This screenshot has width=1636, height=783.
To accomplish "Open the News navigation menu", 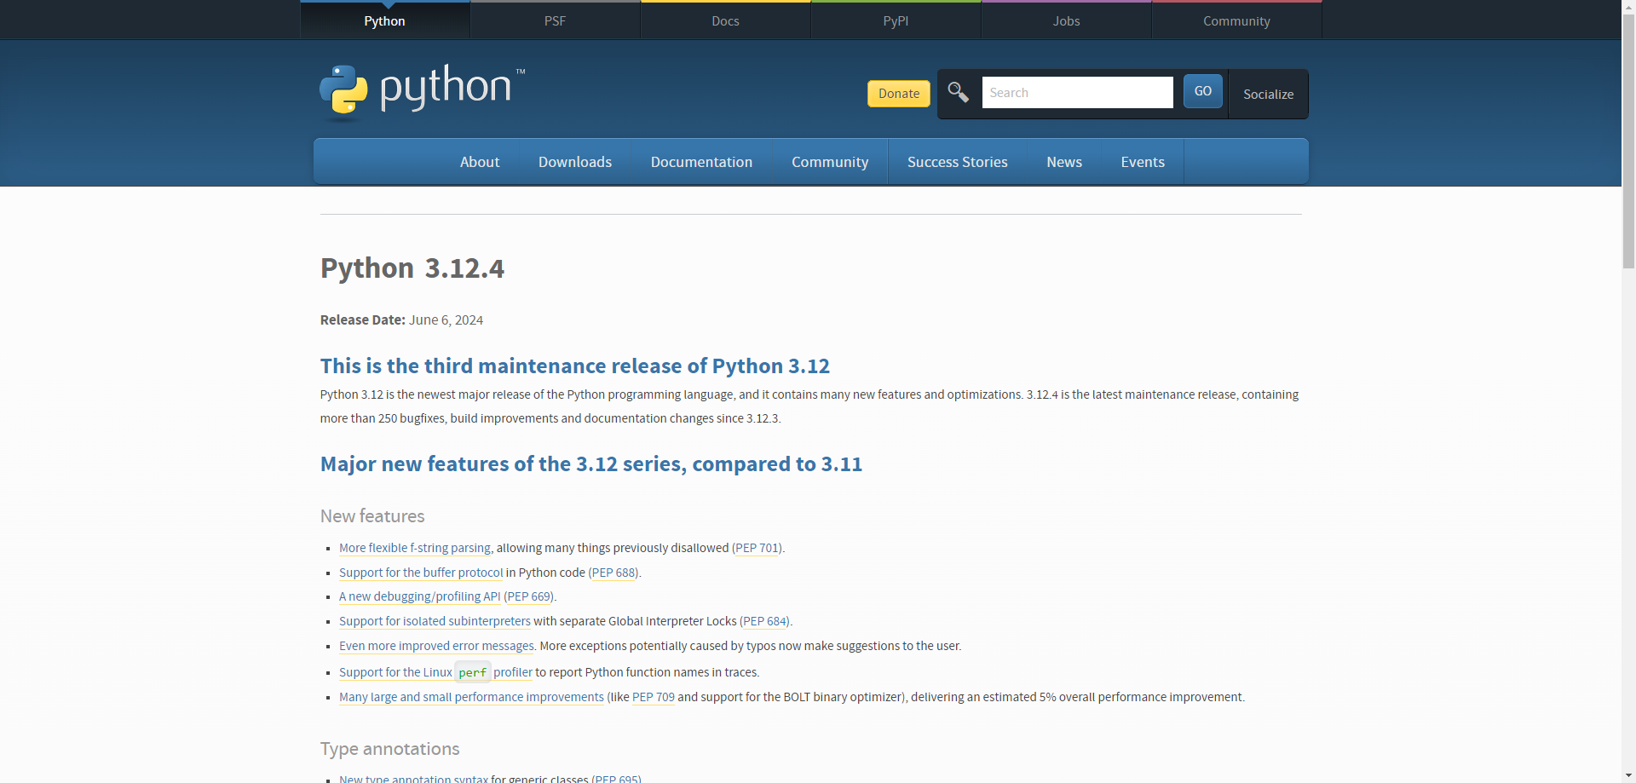I will pyautogui.click(x=1064, y=162).
